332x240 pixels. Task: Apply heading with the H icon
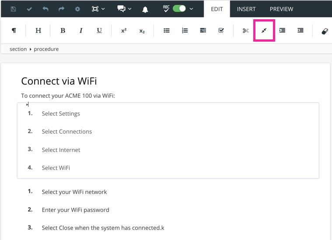[x=38, y=31]
